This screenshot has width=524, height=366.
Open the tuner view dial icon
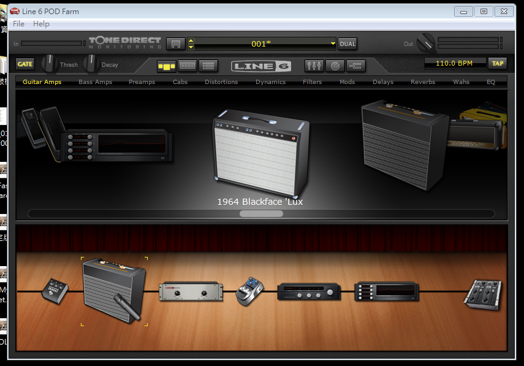coord(335,66)
